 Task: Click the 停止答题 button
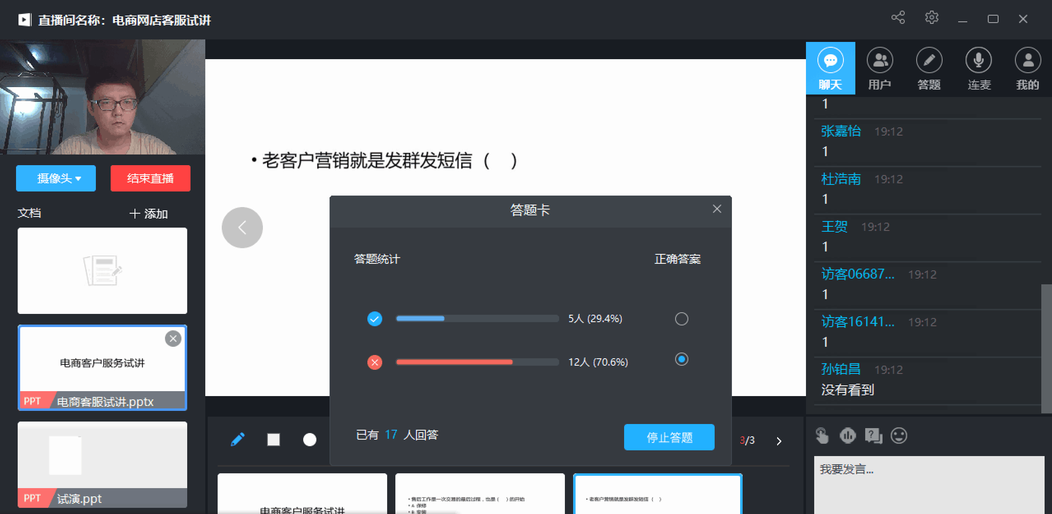click(669, 437)
